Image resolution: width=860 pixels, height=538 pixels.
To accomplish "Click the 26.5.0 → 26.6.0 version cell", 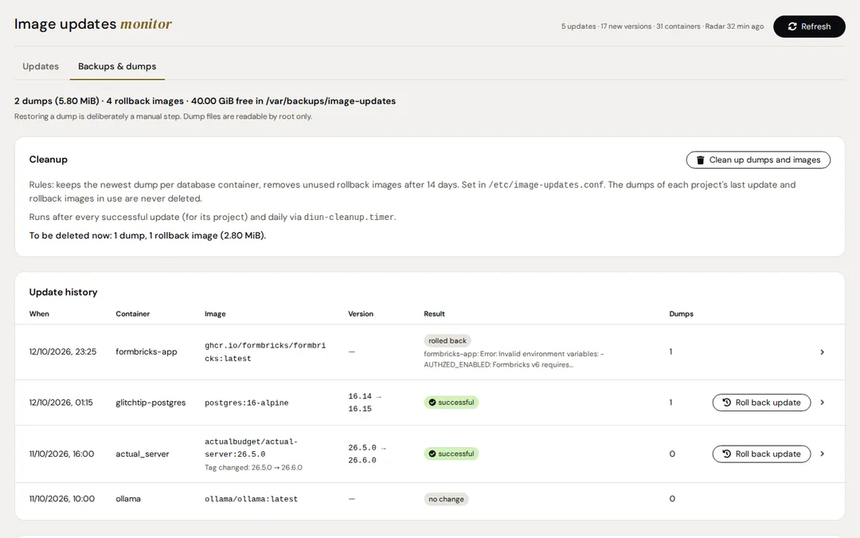I will coord(367,454).
